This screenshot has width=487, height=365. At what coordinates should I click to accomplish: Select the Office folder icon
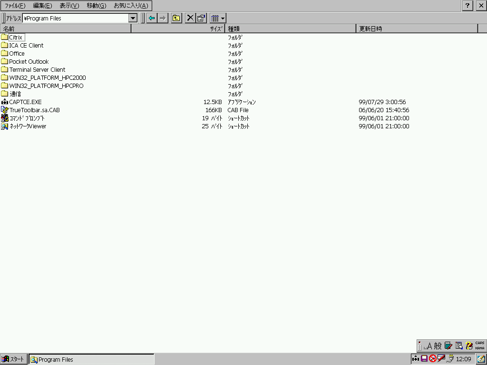[x=4, y=53]
